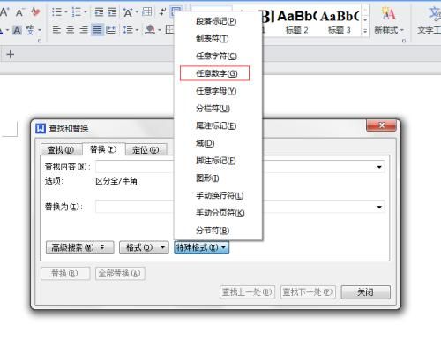The height and width of the screenshot is (348, 441).
Task: Open the font dialog launcher in the ribbon
Action: [40, 41]
